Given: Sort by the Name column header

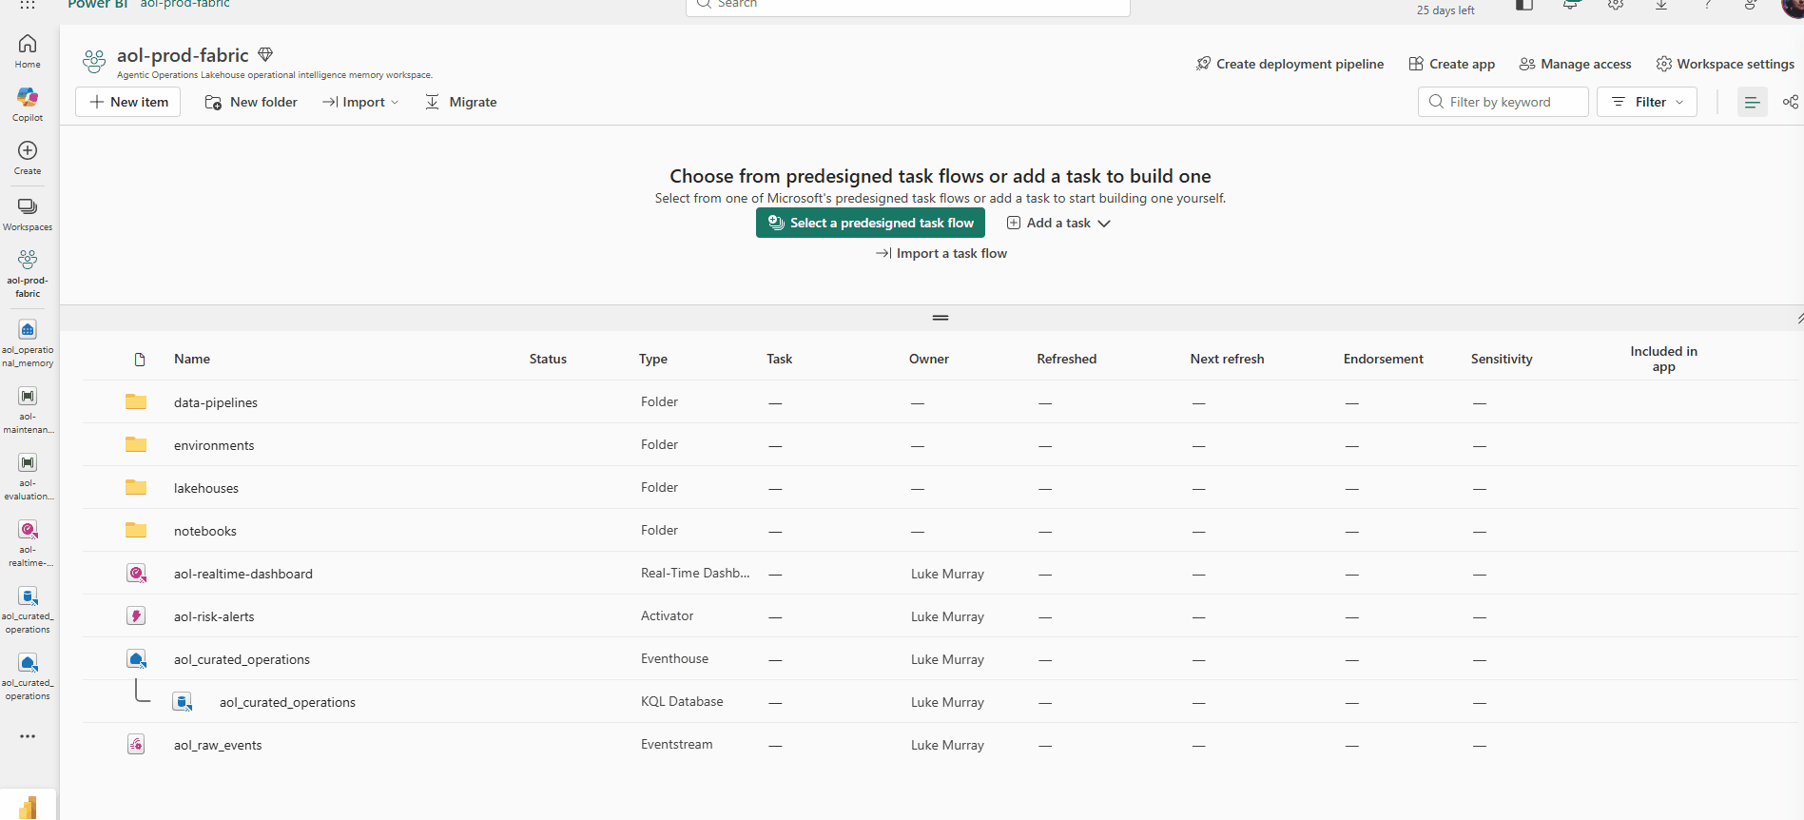Looking at the screenshot, I should [x=192, y=359].
